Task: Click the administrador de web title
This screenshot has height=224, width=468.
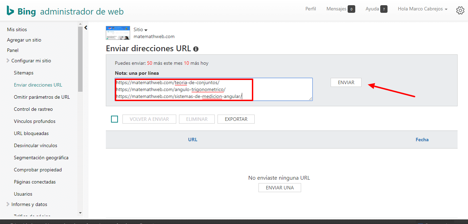Action: coord(82,11)
